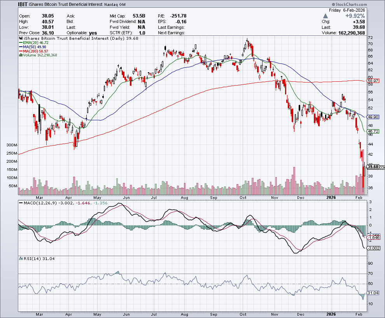Click the RSI(14) 31.04 indicator title
This screenshot has width=385, height=318.
pos(39,258)
